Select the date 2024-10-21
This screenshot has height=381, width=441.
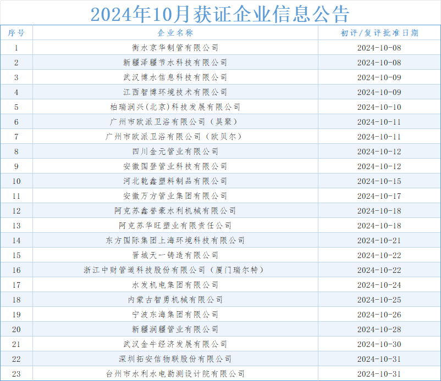(379, 240)
